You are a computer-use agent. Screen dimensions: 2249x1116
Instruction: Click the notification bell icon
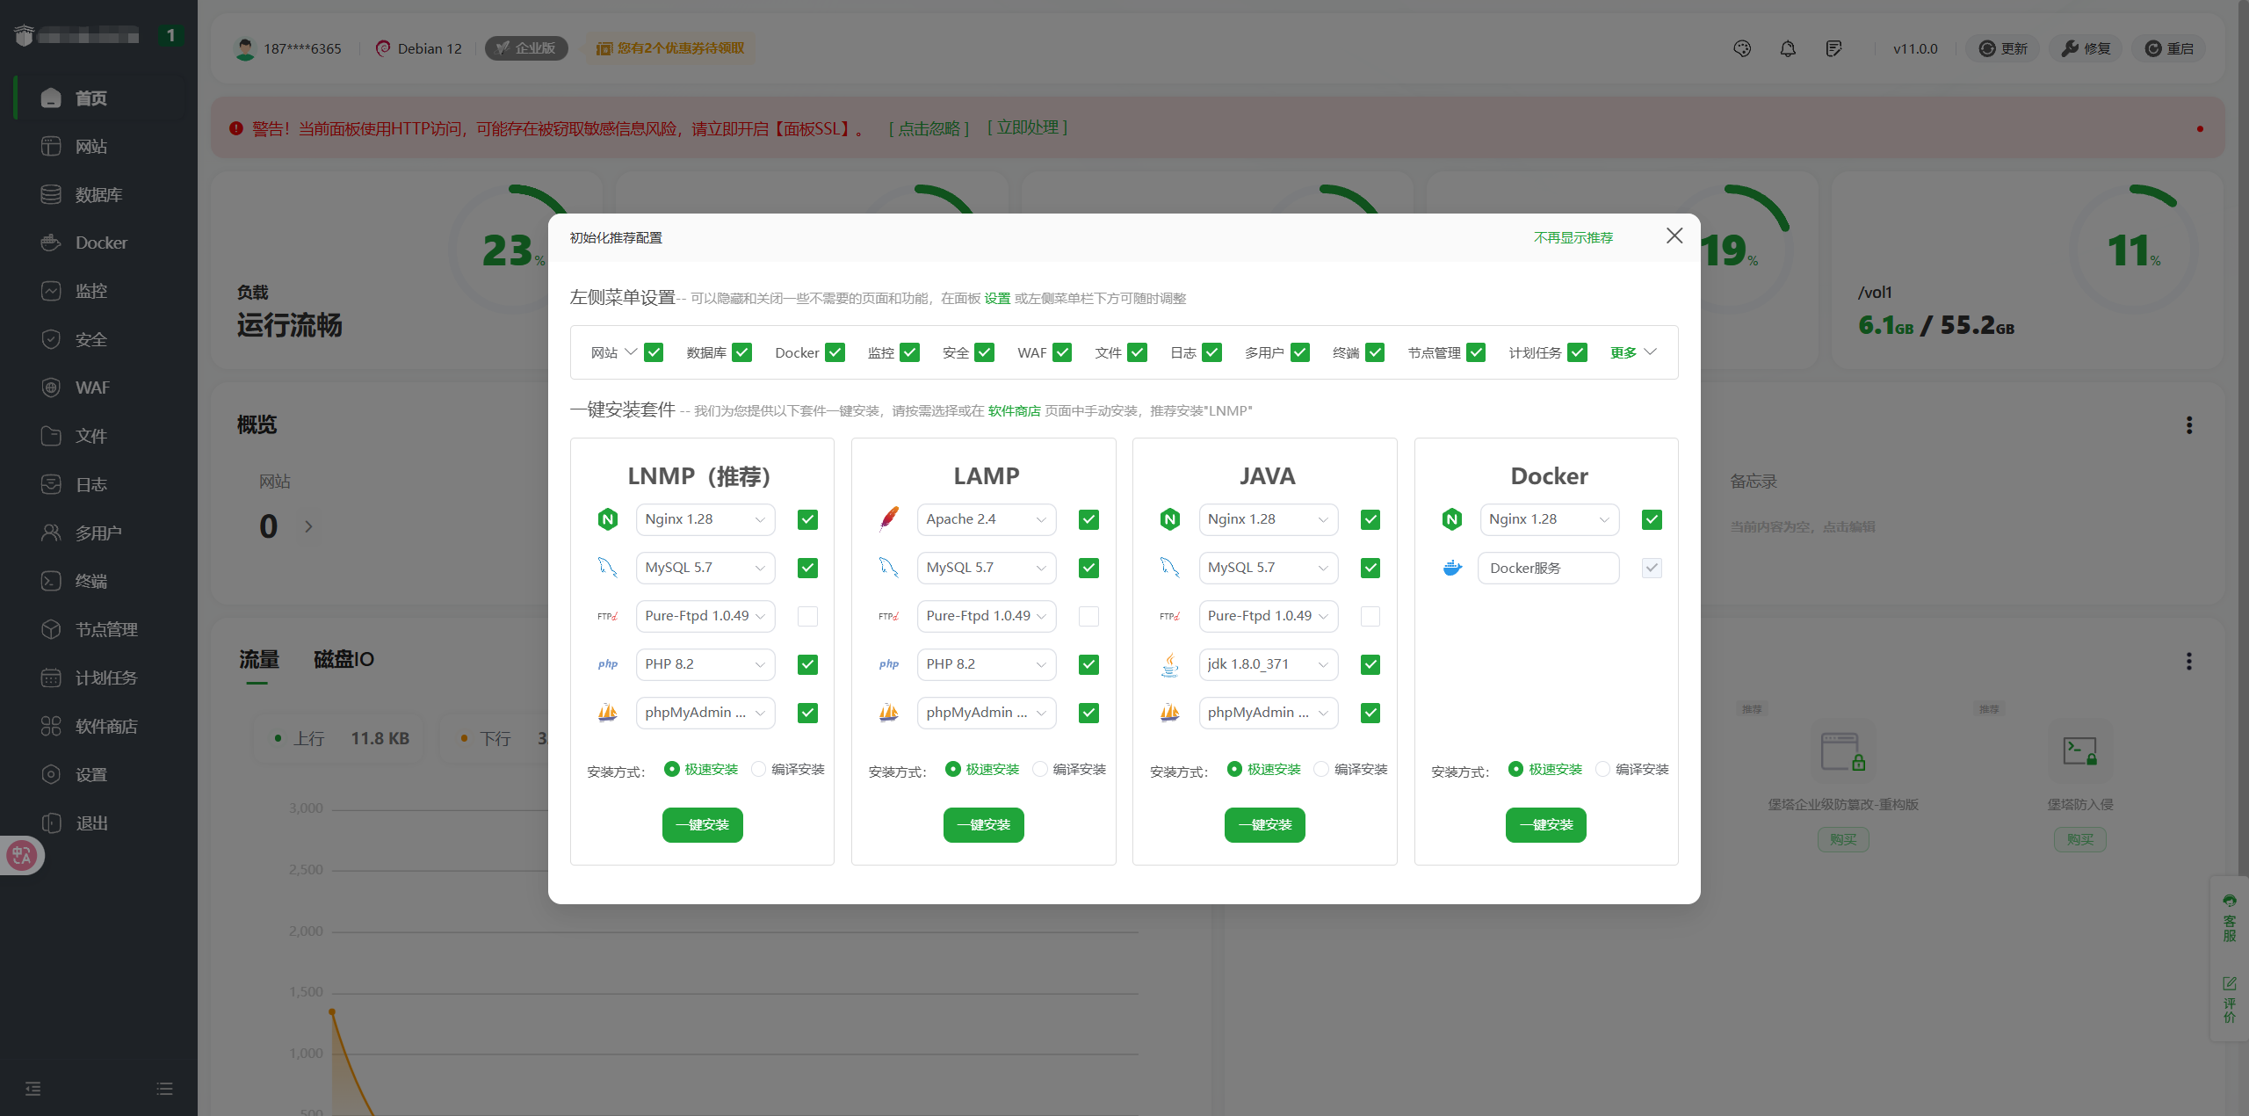tap(1788, 48)
